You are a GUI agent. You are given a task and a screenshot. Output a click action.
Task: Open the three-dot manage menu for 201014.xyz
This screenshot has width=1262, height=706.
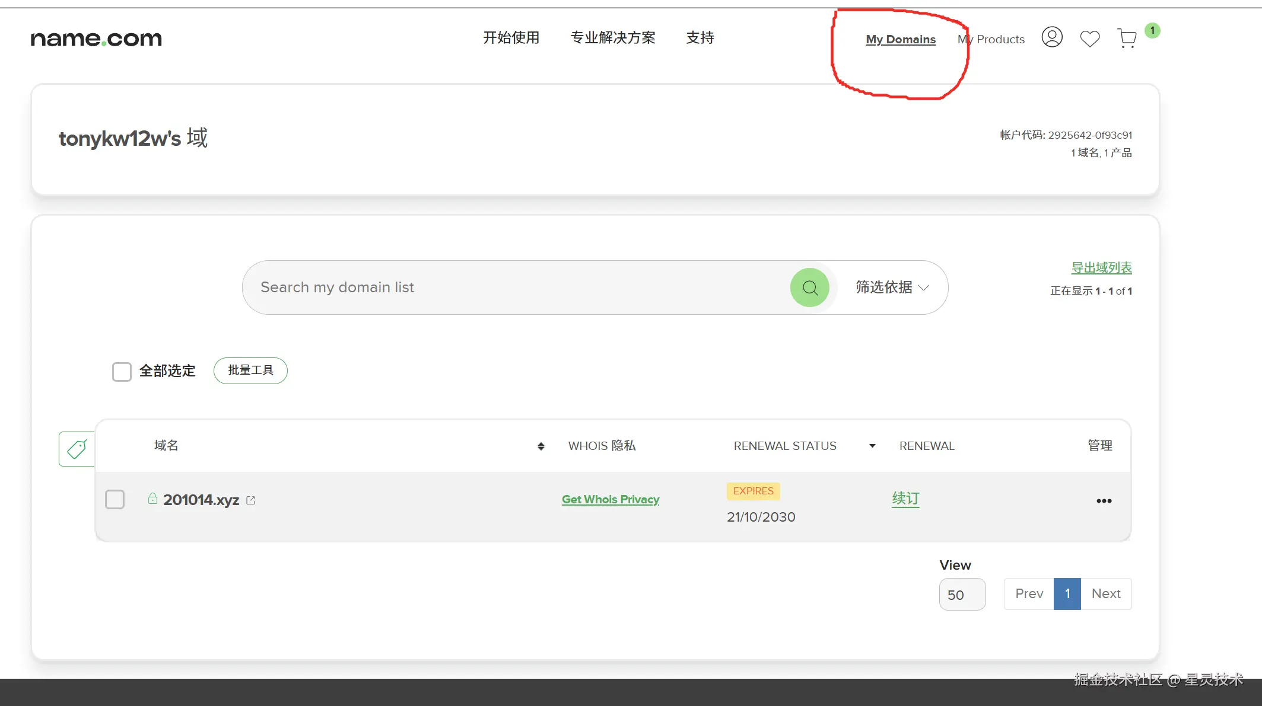pos(1104,501)
